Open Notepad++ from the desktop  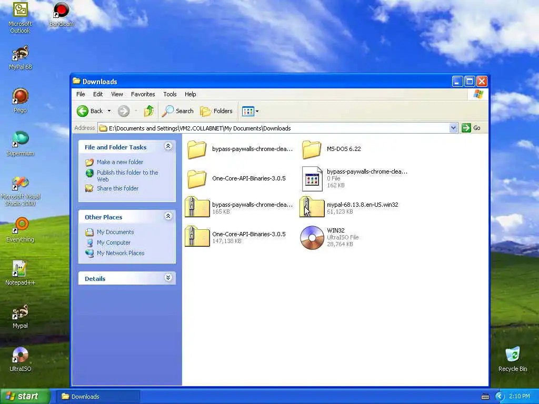(x=21, y=273)
